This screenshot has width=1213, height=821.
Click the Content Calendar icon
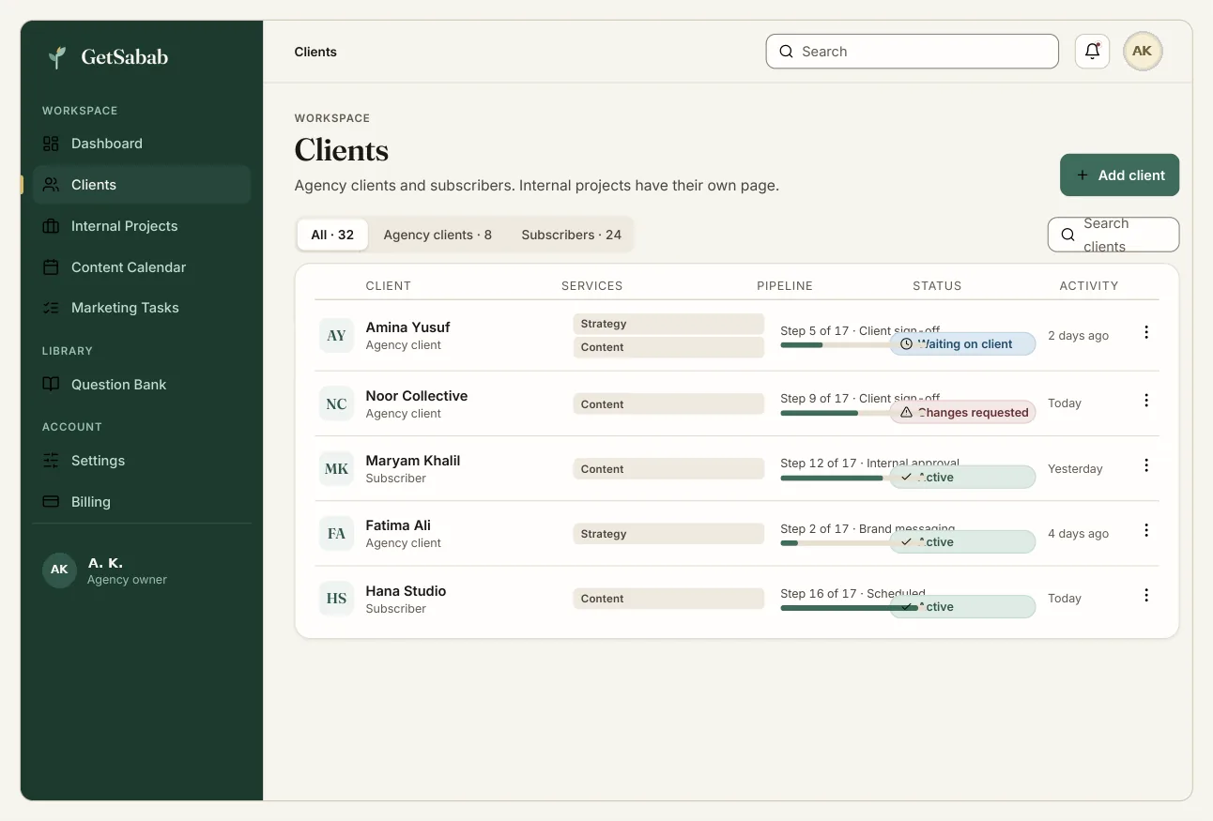coord(52,267)
